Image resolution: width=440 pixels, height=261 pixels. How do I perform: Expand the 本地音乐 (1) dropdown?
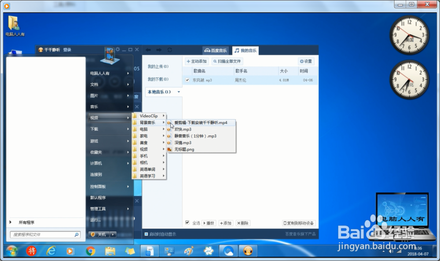[179, 92]
